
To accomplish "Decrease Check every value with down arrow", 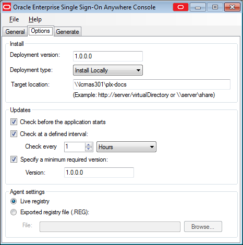I will click(89, 149).
